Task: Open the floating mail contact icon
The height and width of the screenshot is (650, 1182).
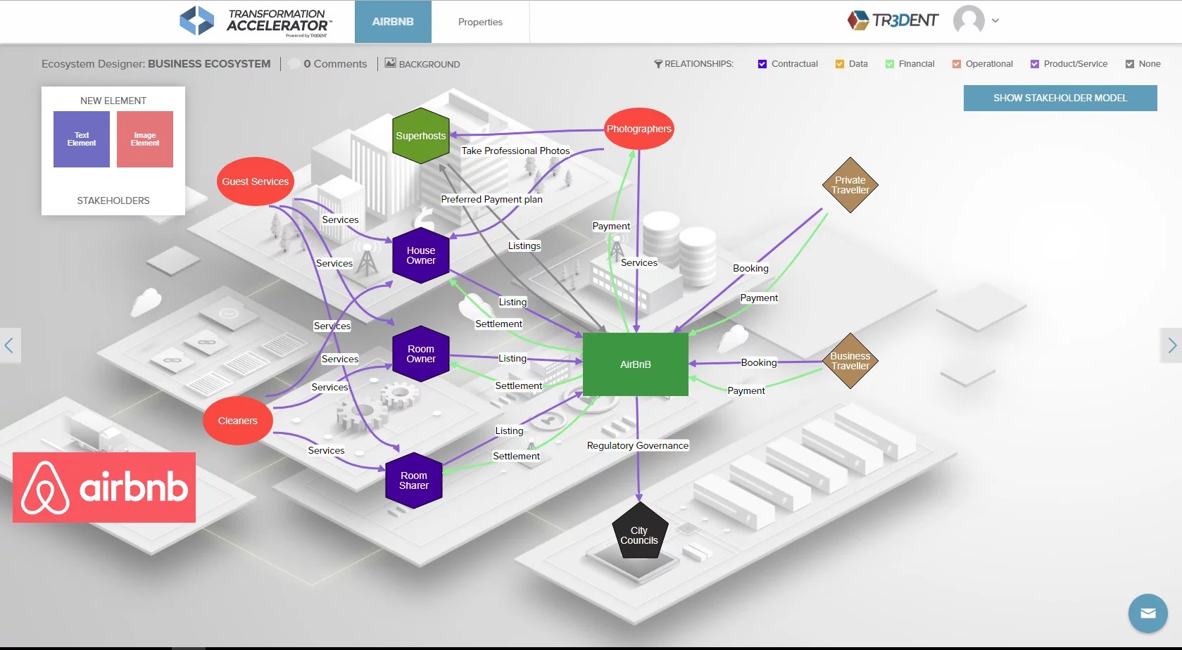Action: (x=1148, y=613)
